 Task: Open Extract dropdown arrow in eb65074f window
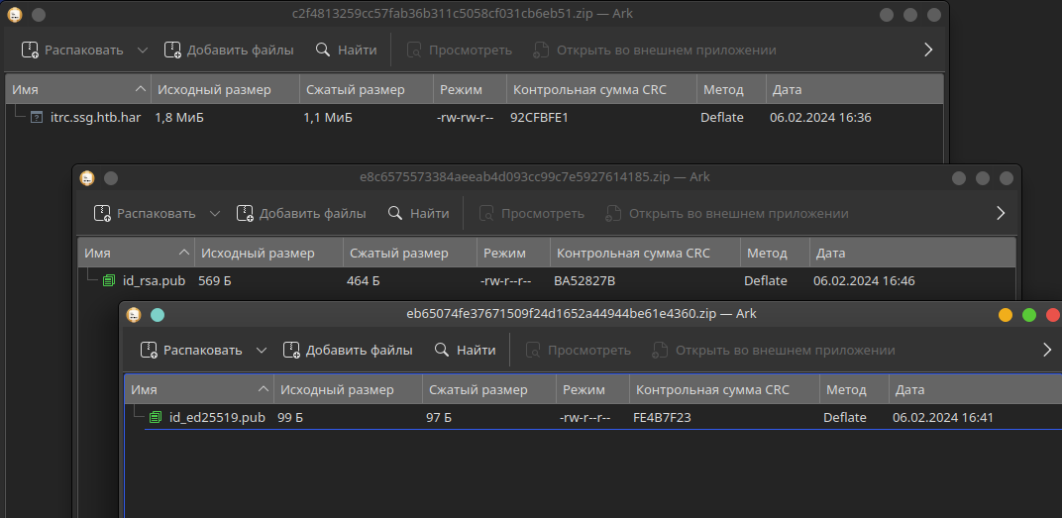pos(262,350)
